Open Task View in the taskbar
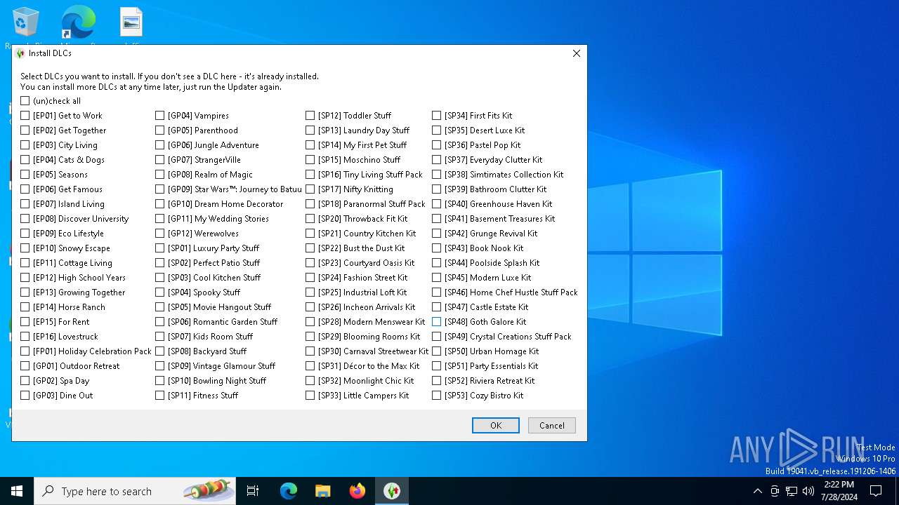The width and height of the screenshot is (899, 505). 253,491
